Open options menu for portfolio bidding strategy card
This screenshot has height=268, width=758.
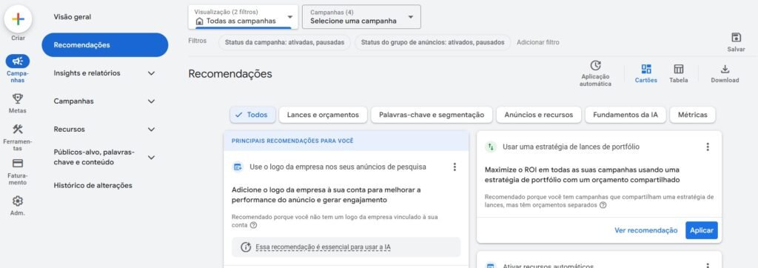click(708, 147)
